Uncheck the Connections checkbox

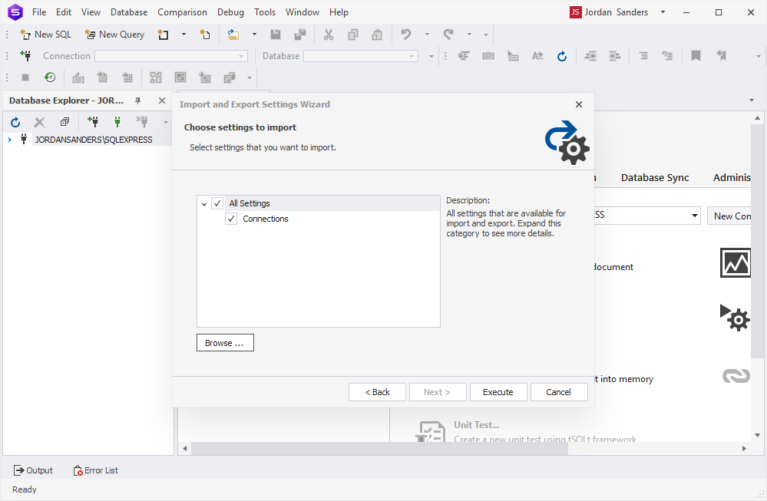(x=231, y=219)
